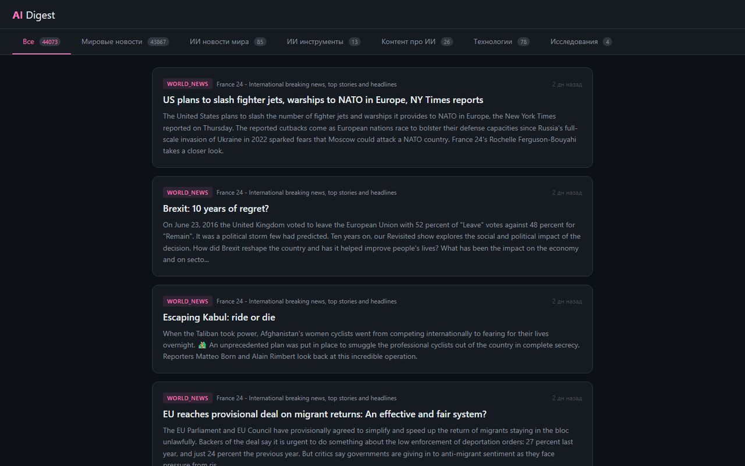745x466 pixels.
Task: Open 'EU reaches provisional deal on migrant returns'
Action: (x=325, y=414)
